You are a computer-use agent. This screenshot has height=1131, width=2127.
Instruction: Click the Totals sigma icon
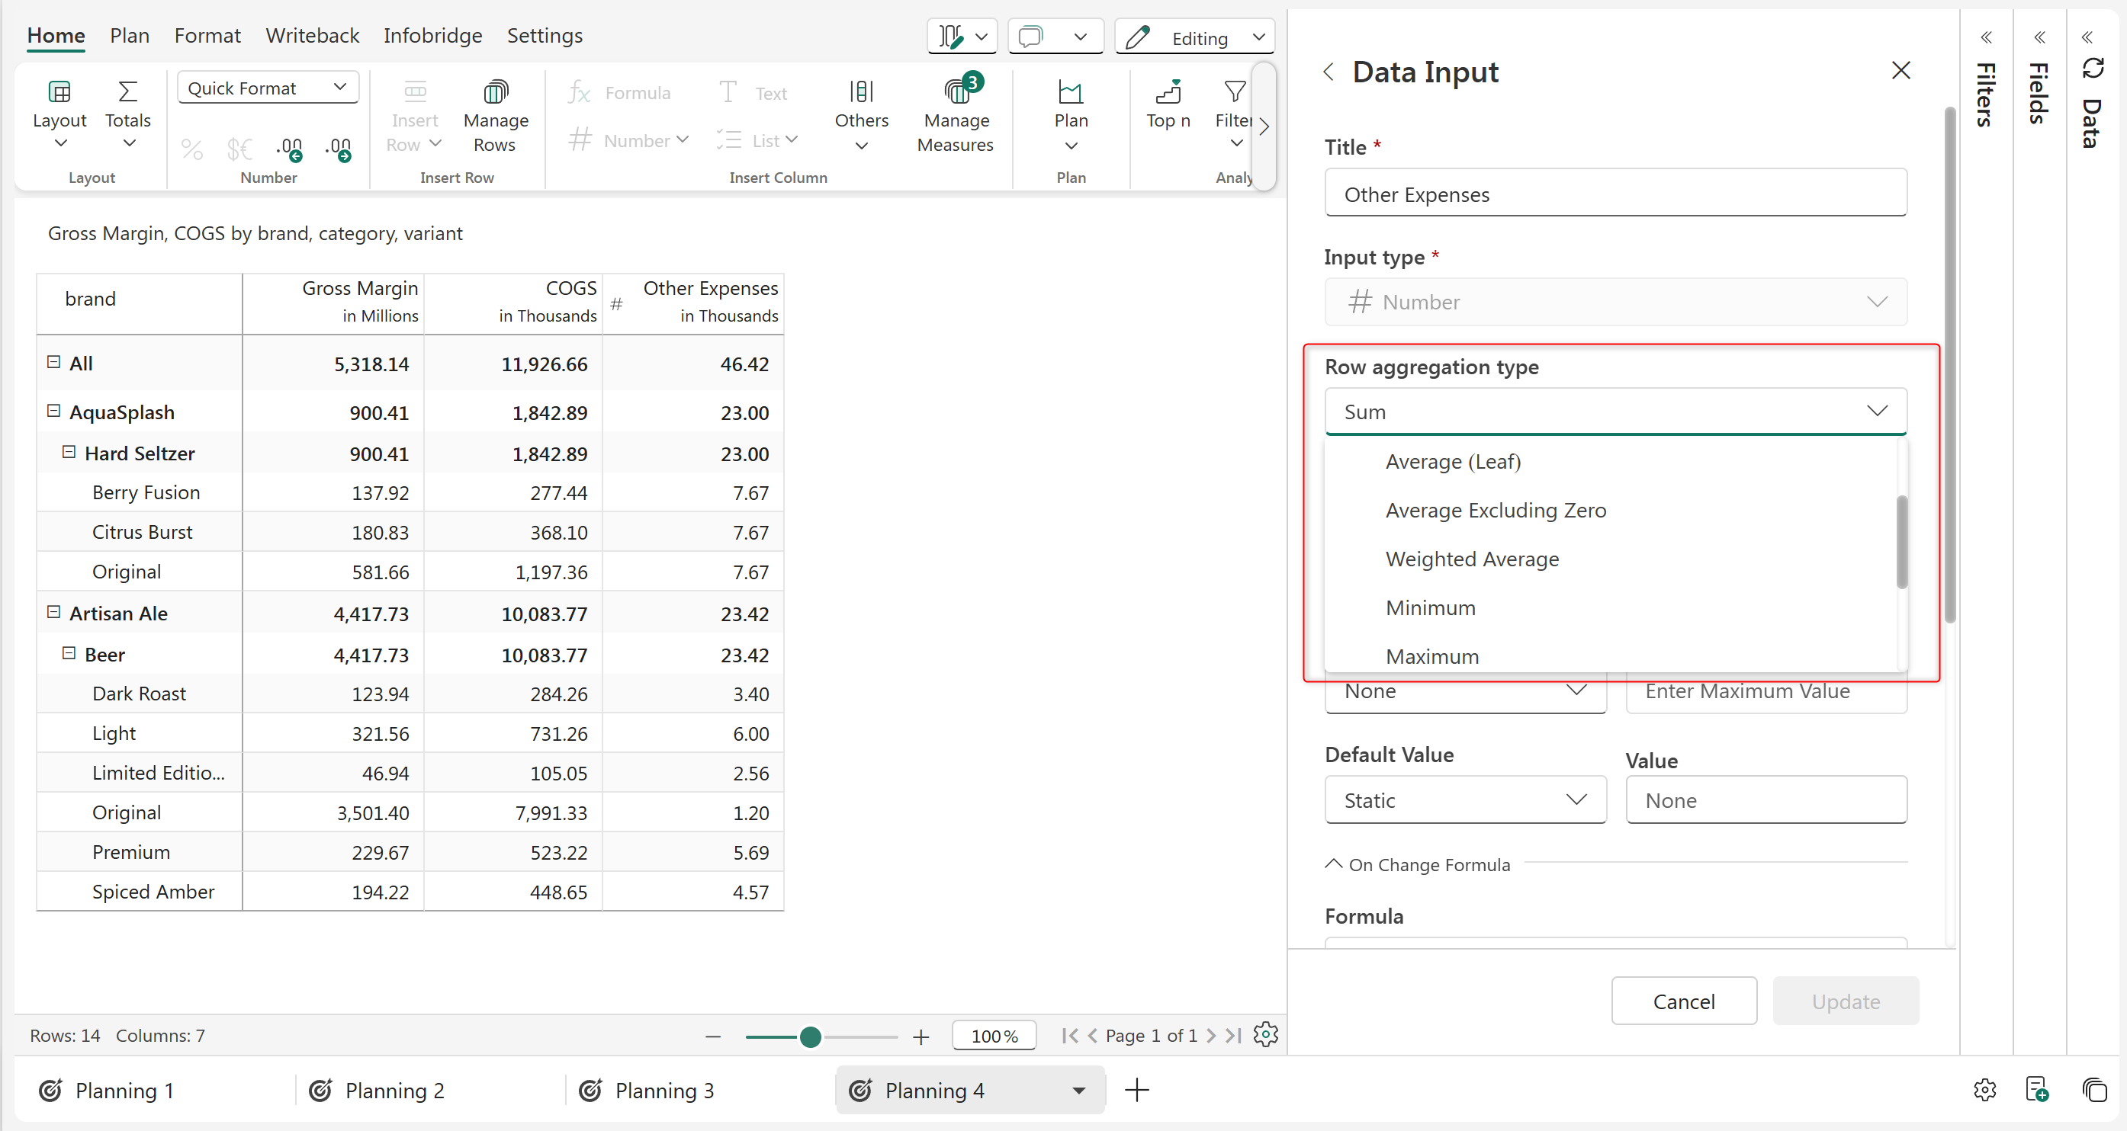[x=128, y=91]
